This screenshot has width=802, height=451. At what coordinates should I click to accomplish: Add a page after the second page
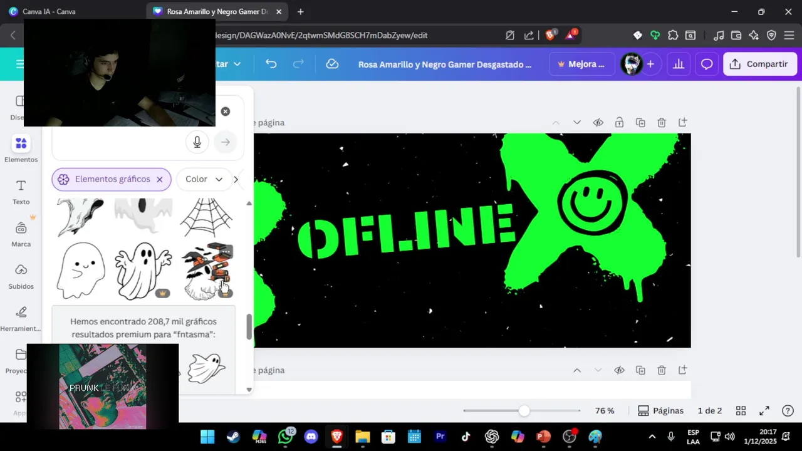[x=682, y=370]
